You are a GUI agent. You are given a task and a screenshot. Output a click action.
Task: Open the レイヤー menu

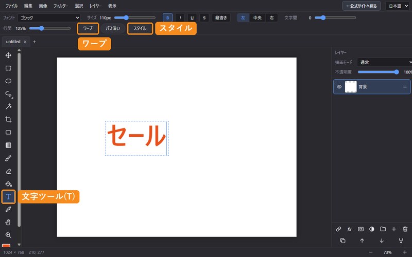(x=96, y=6)
